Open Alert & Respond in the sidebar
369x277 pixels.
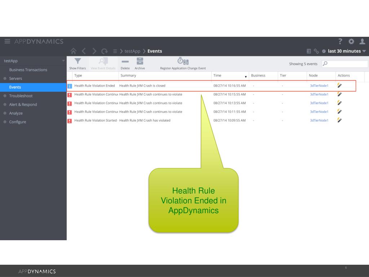pos(23,105)
